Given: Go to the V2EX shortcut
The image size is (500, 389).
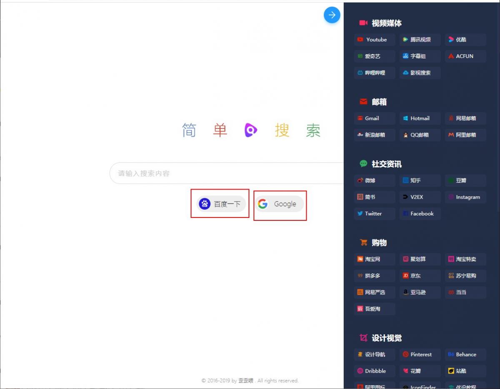Looking at the screenshot, I should click(x=420, y=197).
